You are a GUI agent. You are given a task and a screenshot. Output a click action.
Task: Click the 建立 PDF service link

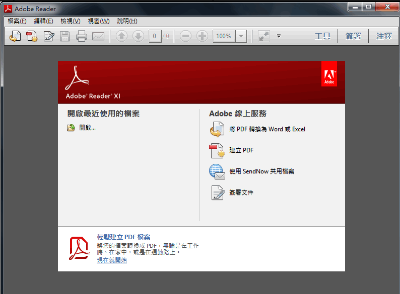pyautogui.click(x=241, y=150)
